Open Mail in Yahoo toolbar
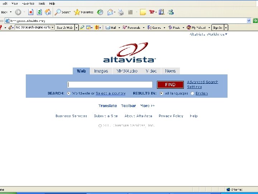This screenshot has width=258, height=194. (x=111, y=28)
